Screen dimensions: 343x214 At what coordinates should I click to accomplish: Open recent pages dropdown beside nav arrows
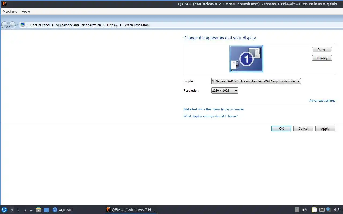17,25
